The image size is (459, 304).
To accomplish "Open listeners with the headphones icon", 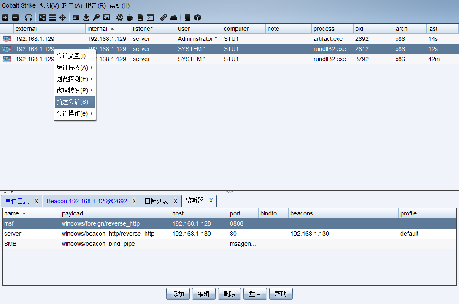I will (x=29, y=18).
